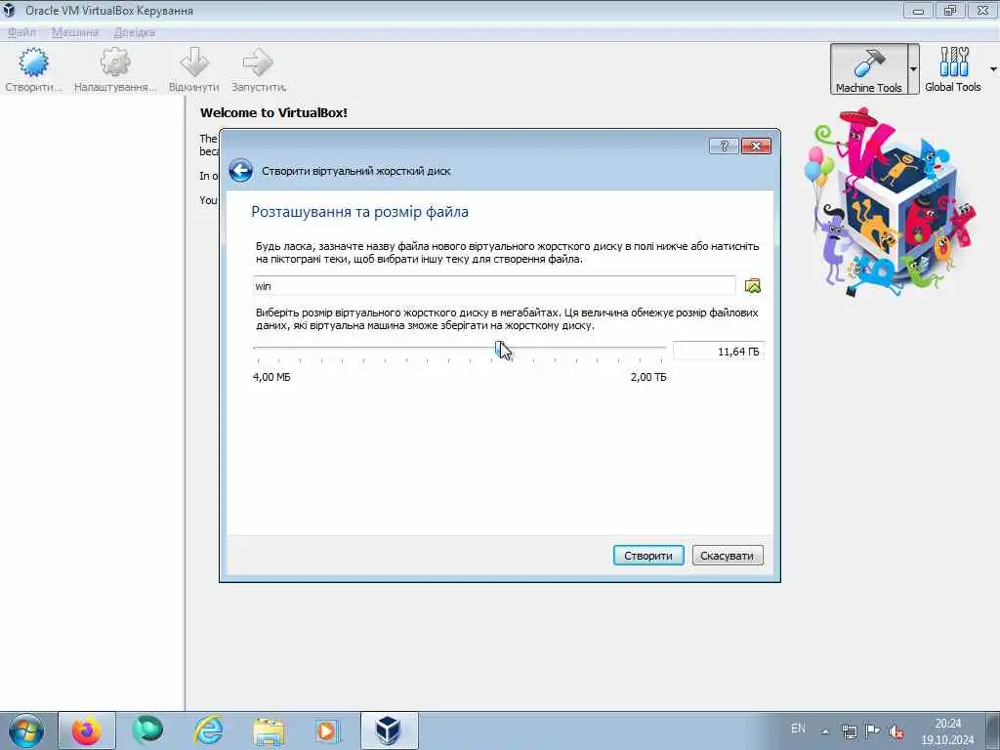Click the Welcome to VirtualBox! heading
The width and height of the screenshot is (1000, 750).
point(273,113)
